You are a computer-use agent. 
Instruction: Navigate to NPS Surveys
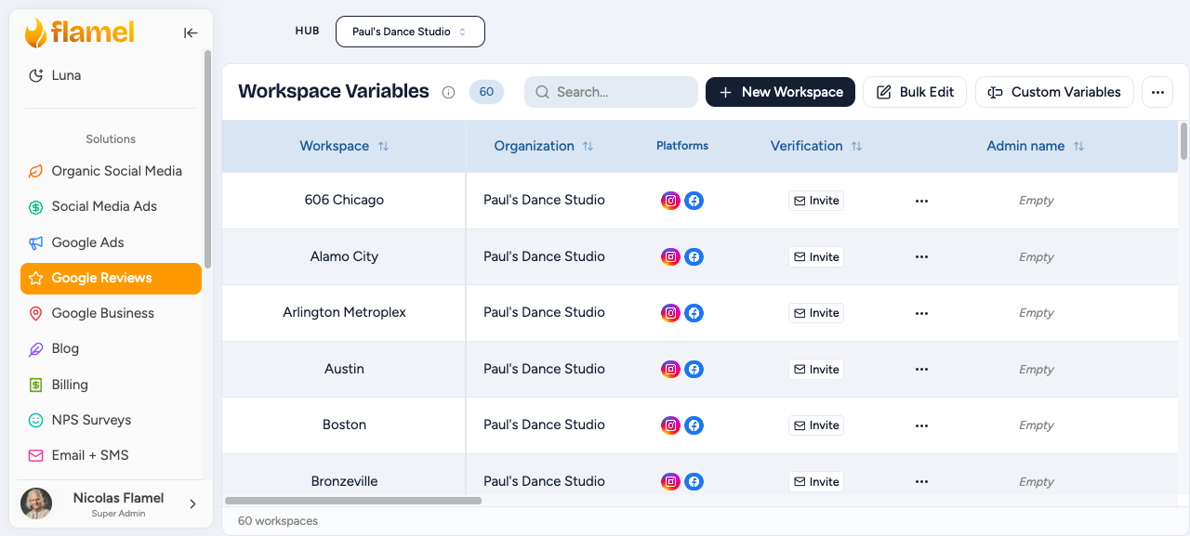[111, 420]
